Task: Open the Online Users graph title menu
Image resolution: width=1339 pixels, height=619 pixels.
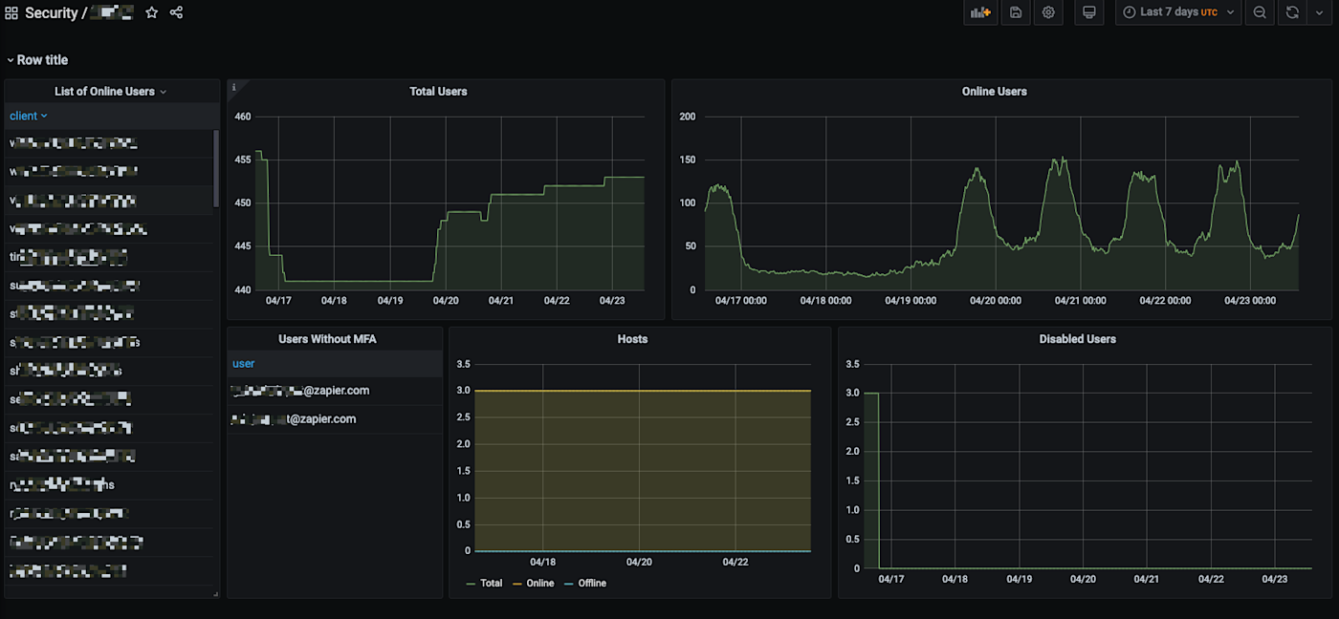Action: [994, 92]
